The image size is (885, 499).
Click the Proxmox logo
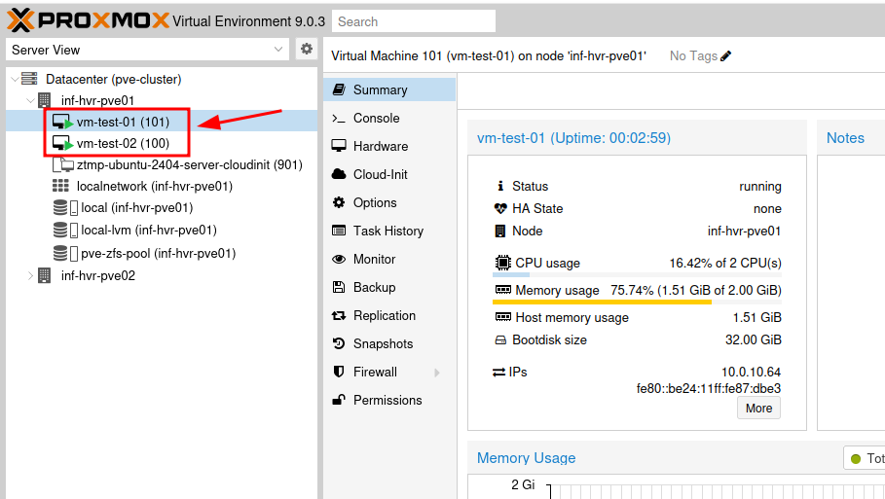click(88, 19)
